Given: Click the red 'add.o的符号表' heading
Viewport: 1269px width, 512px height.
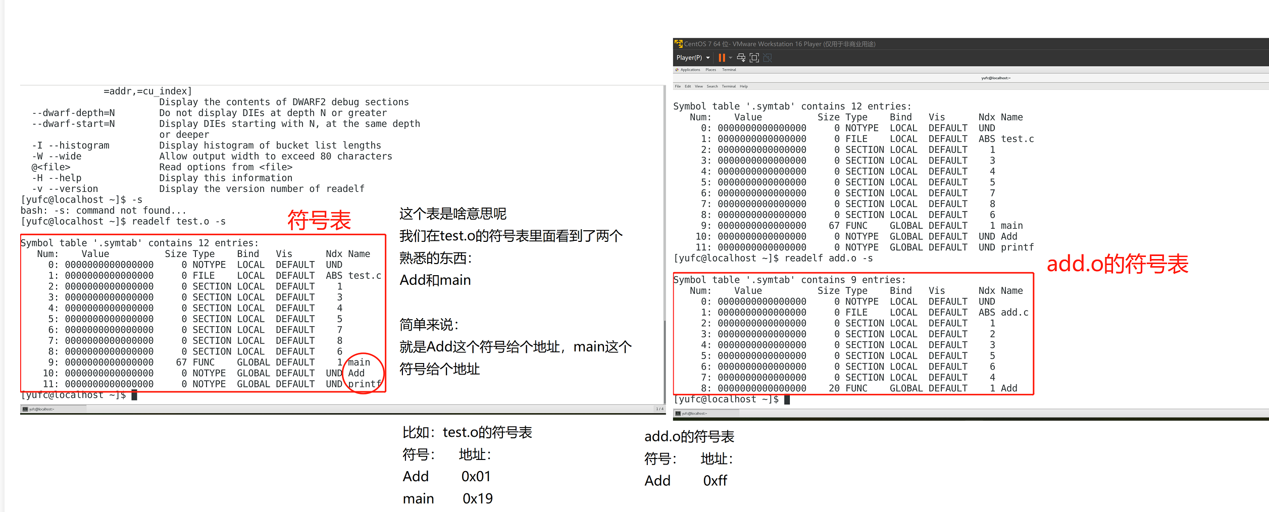Looking at the screenshot, I should click(1118, 264).
